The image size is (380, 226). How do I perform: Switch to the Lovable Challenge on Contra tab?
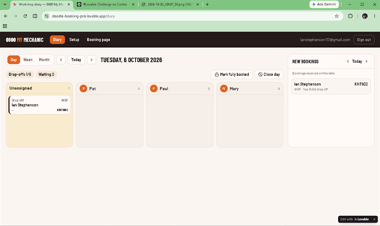pos(105,4)
